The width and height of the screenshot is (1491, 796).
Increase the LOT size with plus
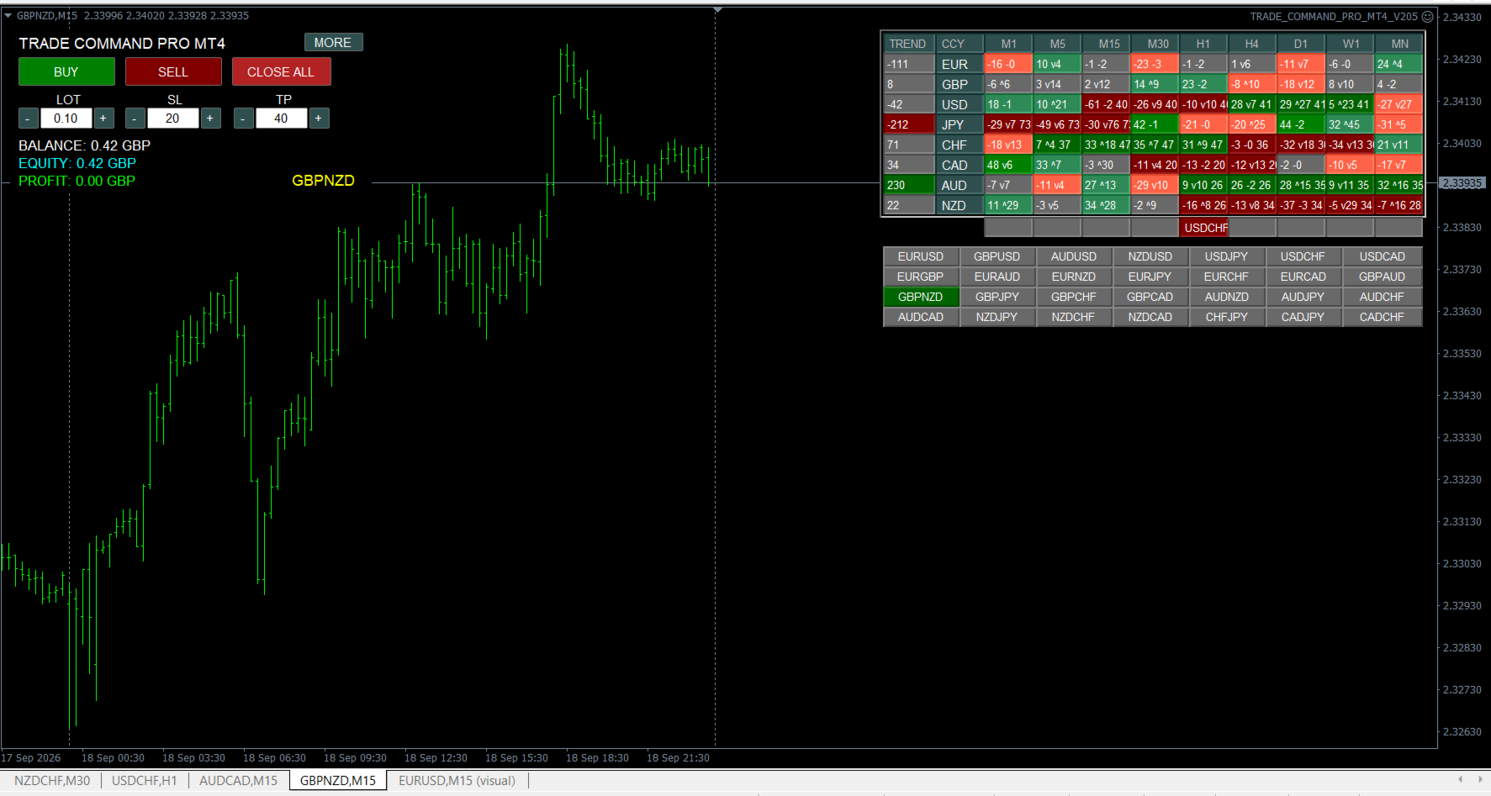(x=103, y=119)
